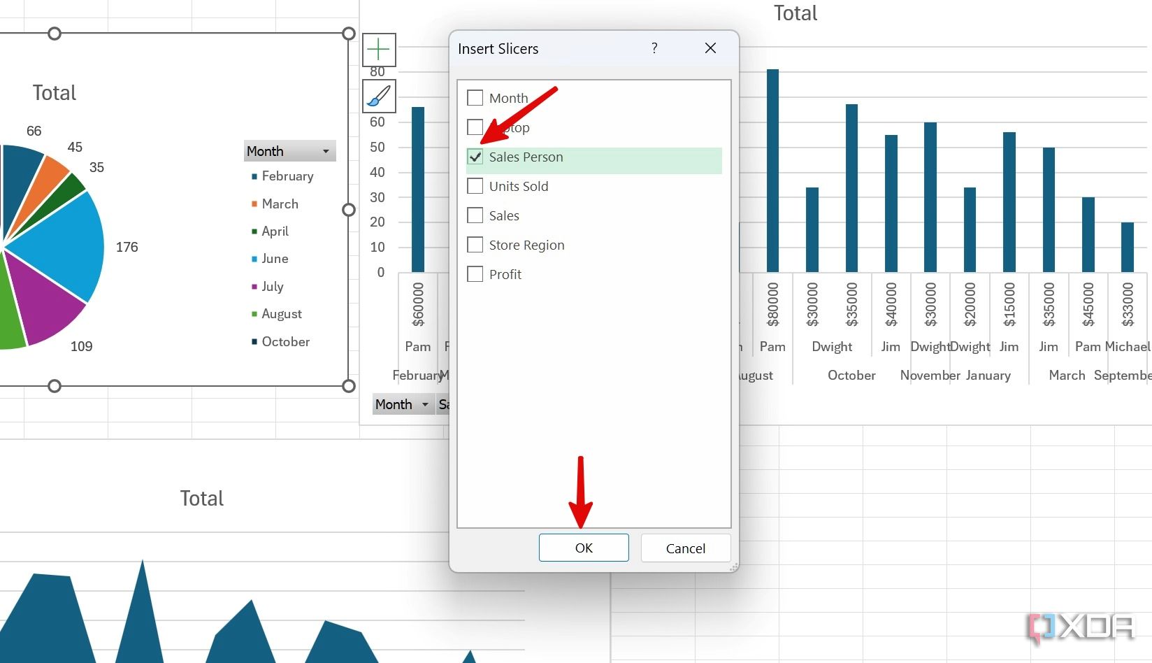
Task: Check the Laptop checkbox below Month
Action: click(475, 127)
